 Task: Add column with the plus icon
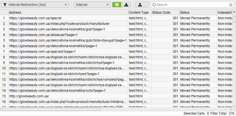(234, 12)
